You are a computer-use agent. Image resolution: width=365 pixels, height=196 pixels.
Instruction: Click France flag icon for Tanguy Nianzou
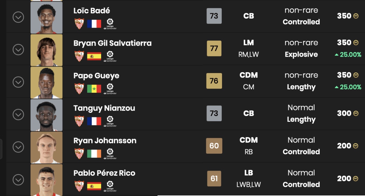click(x=94, y=121)
